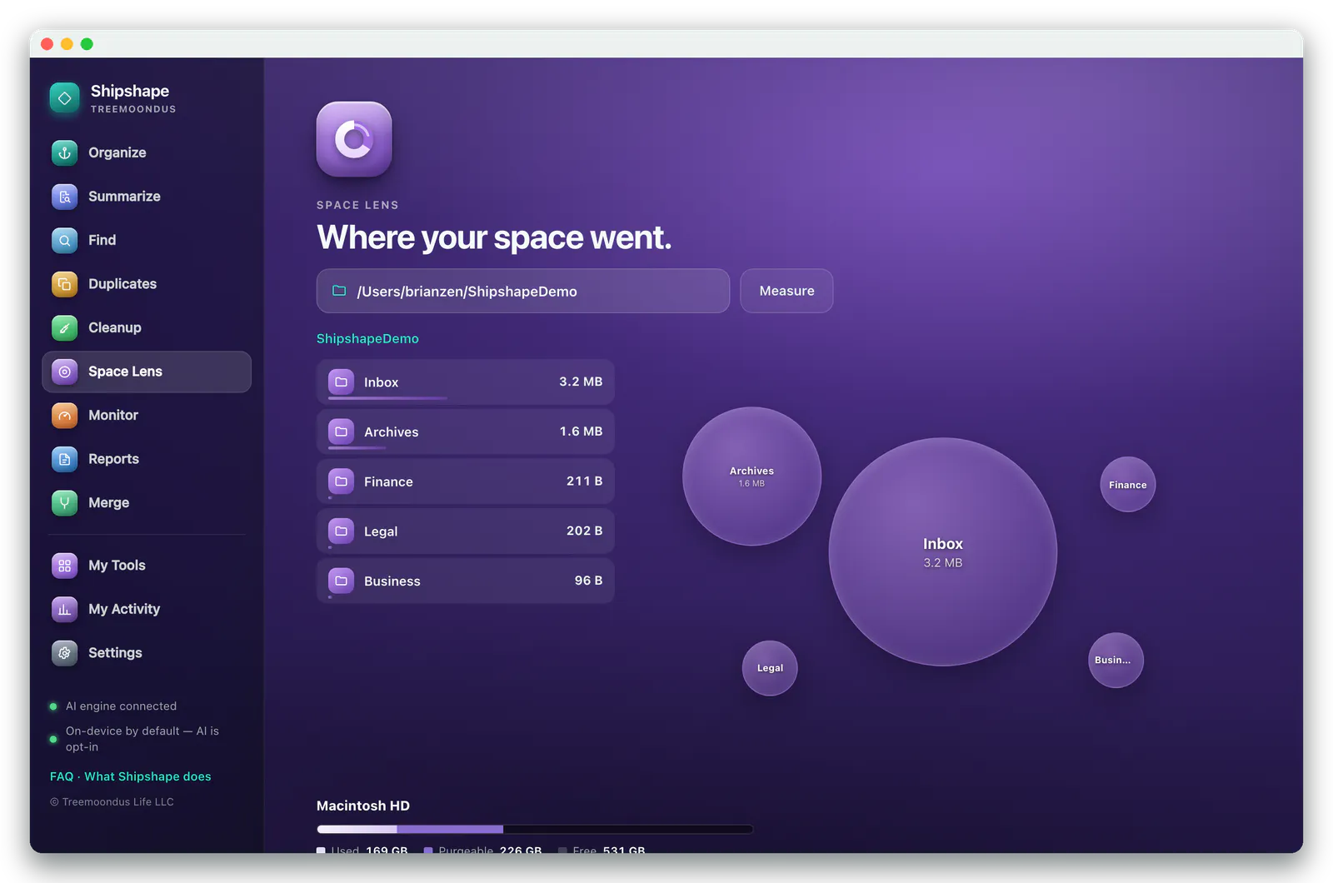
Task: Click the Merge fork icon
Action: (x=64, y=502)
